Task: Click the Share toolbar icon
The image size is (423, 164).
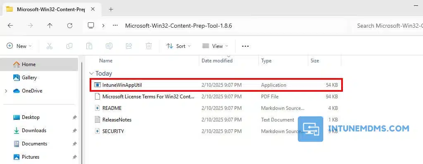Action: pos(129,46)
